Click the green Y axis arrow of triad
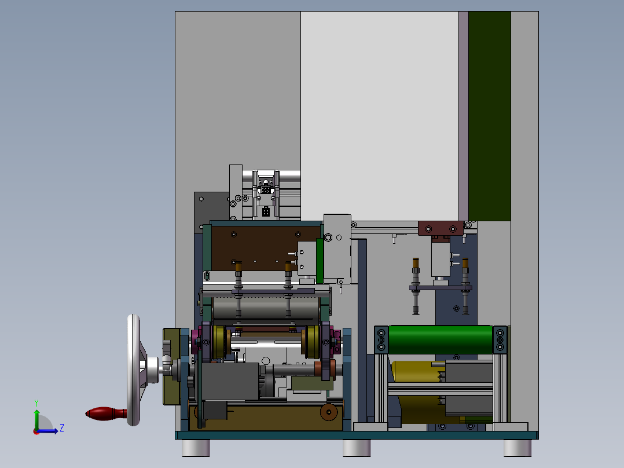Viewport: 624px width, 468px height. click(x=36, y=419)
